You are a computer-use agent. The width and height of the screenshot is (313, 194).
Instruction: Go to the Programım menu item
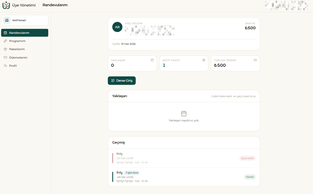tap(17, 41)
